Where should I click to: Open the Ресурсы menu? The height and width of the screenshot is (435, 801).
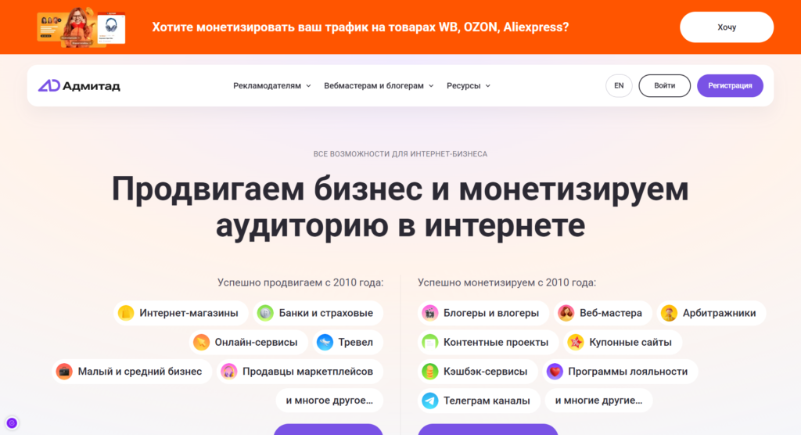469,86
